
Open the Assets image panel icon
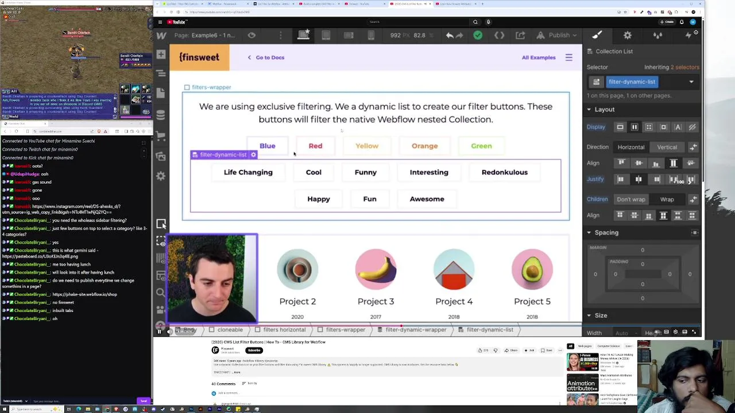[x=161, y=157]
